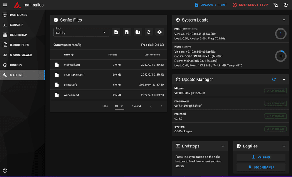Collapse the Endstops panel
The height and width of the screenshot is (177, 292).
[223, 146]
